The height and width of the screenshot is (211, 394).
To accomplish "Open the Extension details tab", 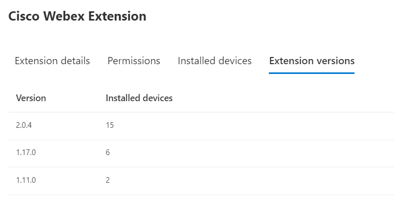I will pos(52,61).
